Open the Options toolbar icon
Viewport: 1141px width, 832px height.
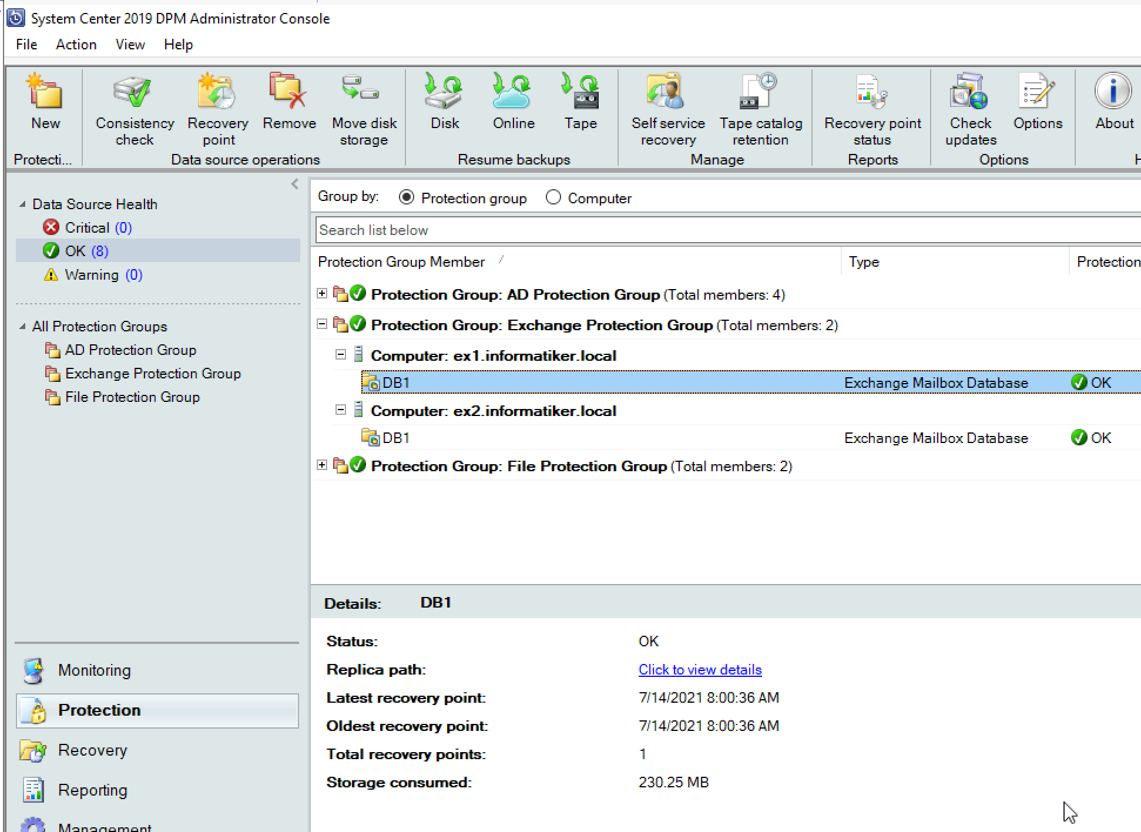click(1037, 92)
